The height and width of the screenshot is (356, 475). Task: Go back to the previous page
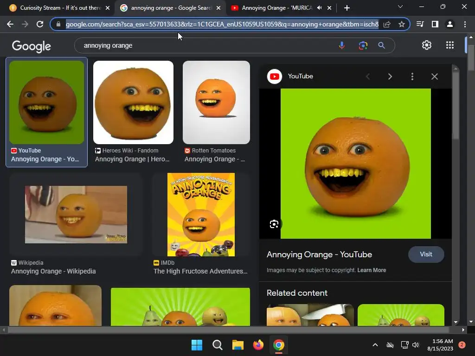(x=10, y=24)
